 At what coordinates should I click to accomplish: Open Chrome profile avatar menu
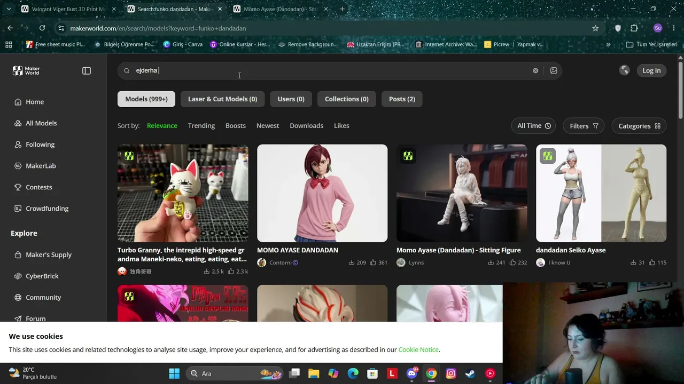[658, 28]
